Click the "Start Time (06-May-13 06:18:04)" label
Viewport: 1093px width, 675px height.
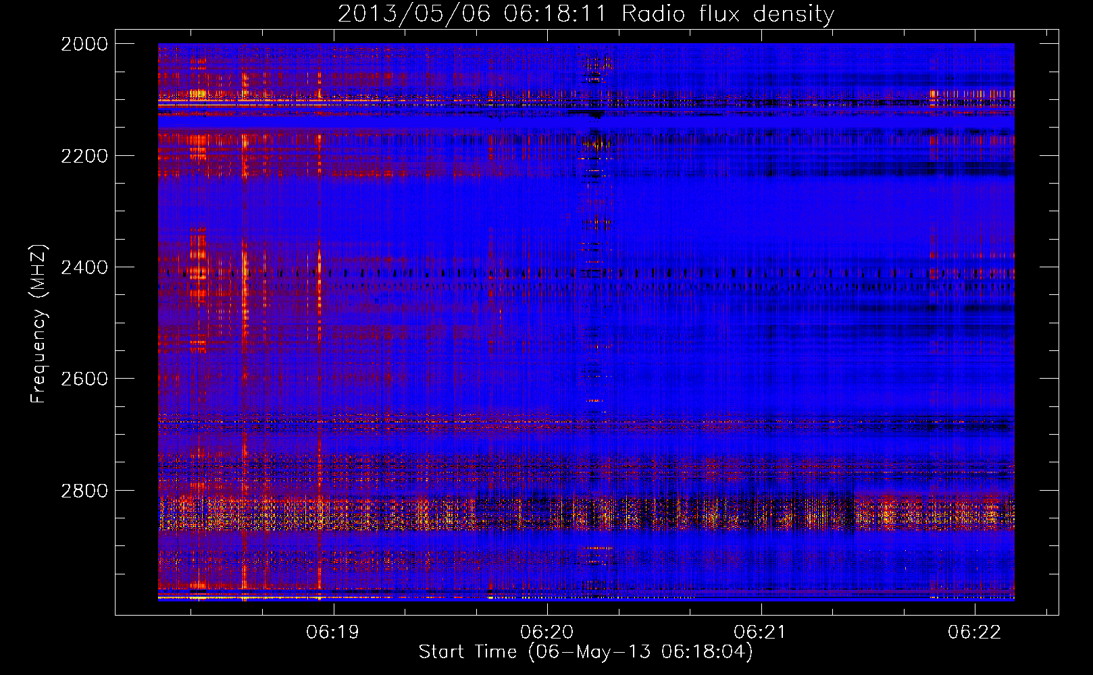click(x=586, y=652)
